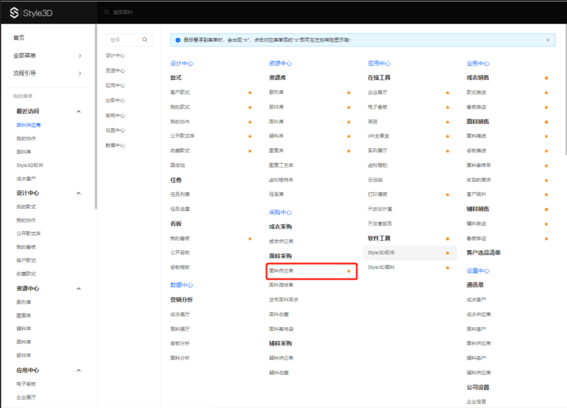Unpin 客户款式 using its star icon
The width and height of the screenshot is (567, 408).
(x=250, y=93)
